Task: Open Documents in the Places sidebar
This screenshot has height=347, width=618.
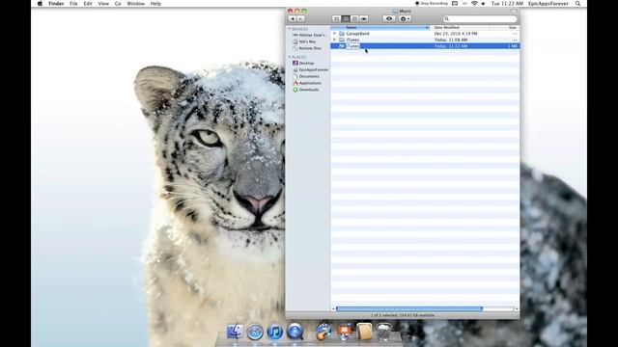Action: tap(306, 77)
